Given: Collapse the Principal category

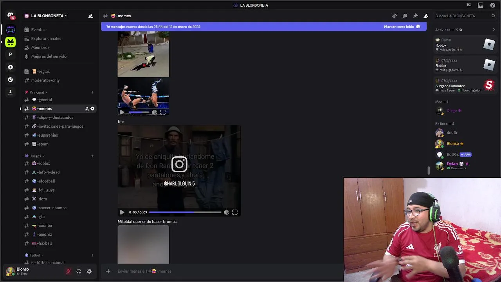Looking at the screenshot, I should [36, 92].
